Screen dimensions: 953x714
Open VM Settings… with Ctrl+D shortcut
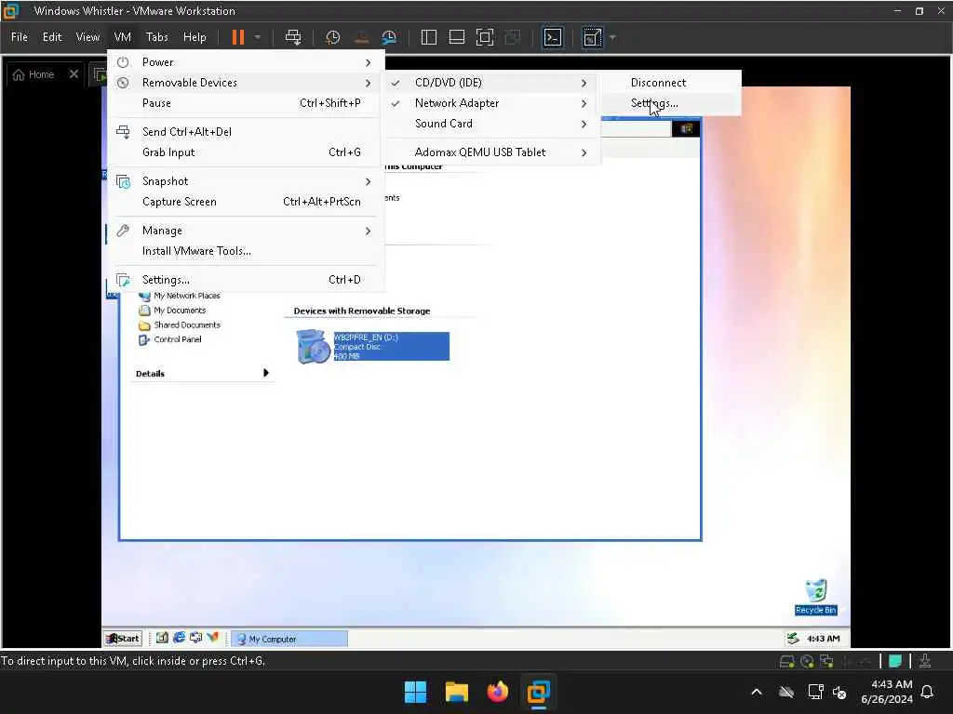coord(246,279)
